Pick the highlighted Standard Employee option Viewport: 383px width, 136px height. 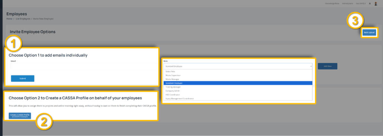point(238,83)
